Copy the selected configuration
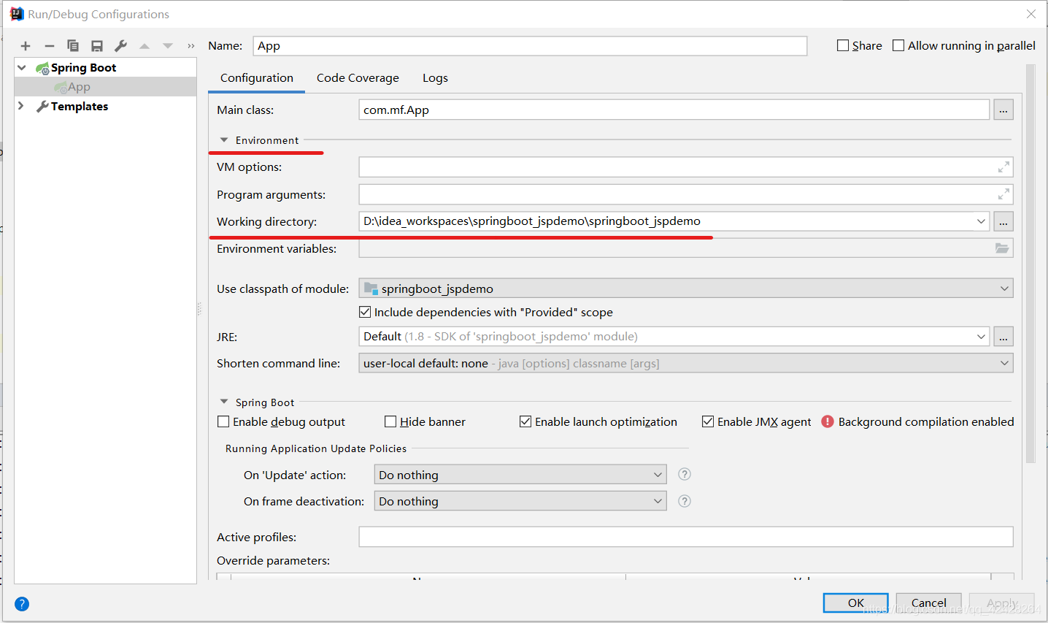 tap(73, 46)
